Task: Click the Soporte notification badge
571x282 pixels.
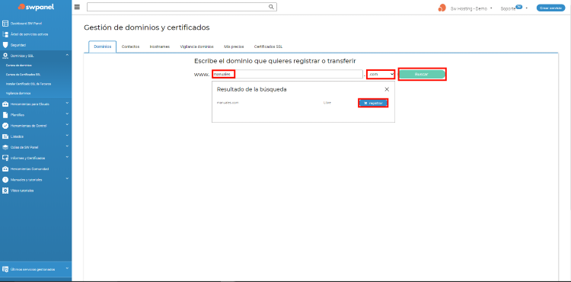Action: pos(518,7)
